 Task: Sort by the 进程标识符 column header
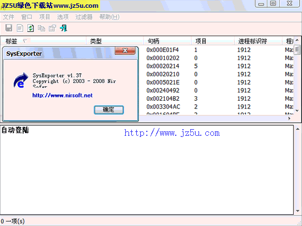258,41
